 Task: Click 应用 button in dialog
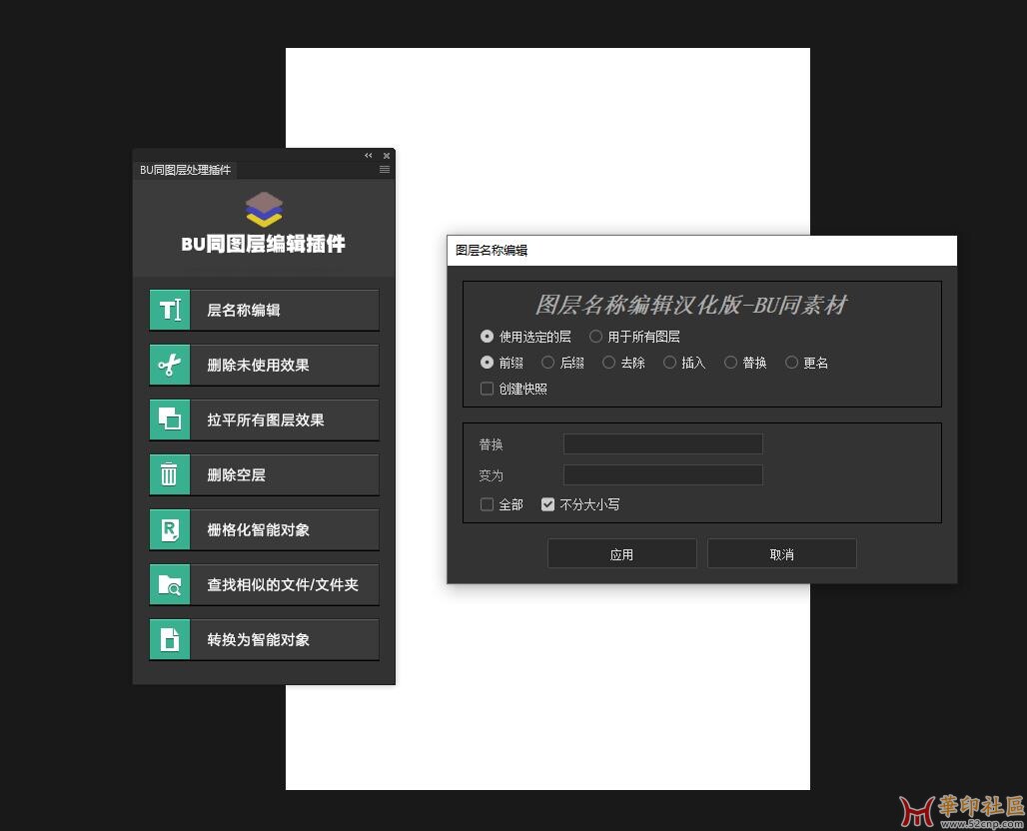click(621, 554)
